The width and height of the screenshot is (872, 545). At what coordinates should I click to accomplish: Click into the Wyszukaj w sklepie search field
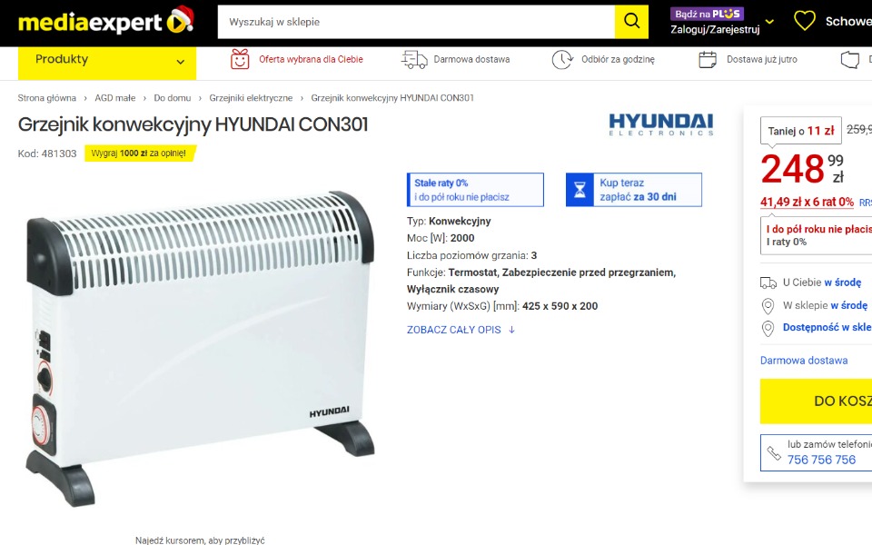pos(416,22)
